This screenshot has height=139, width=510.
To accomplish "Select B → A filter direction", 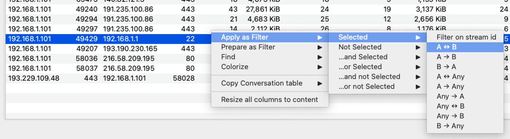I will [446, 67].
